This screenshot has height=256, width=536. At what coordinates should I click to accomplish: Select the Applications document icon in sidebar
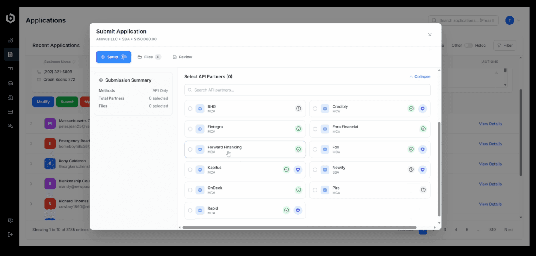[10, 54]
